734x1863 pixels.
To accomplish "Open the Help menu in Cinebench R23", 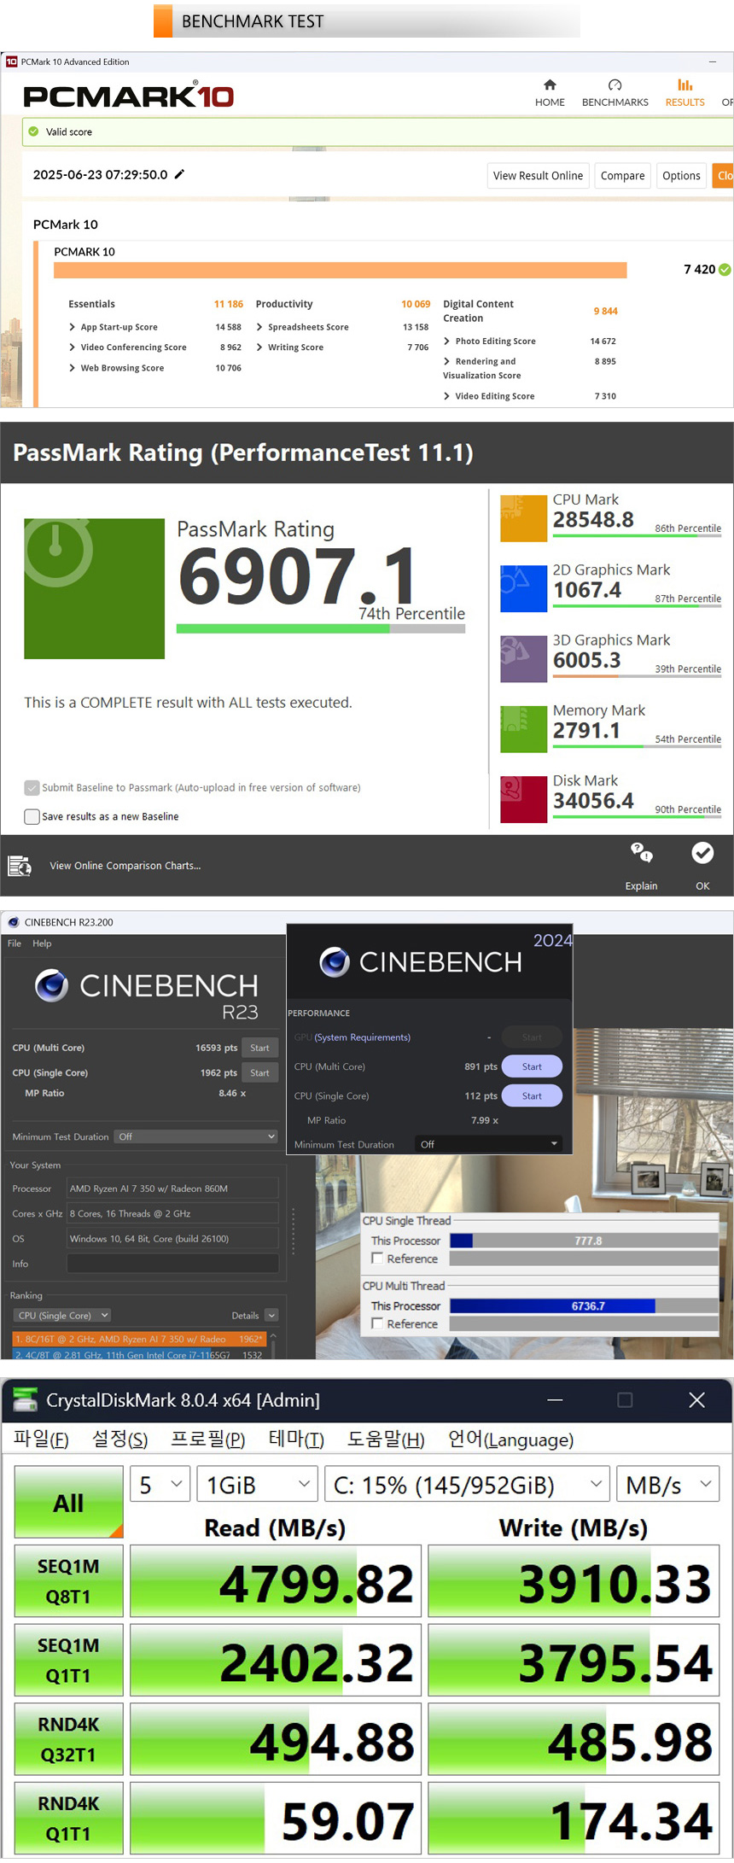I will pos(42,943).
